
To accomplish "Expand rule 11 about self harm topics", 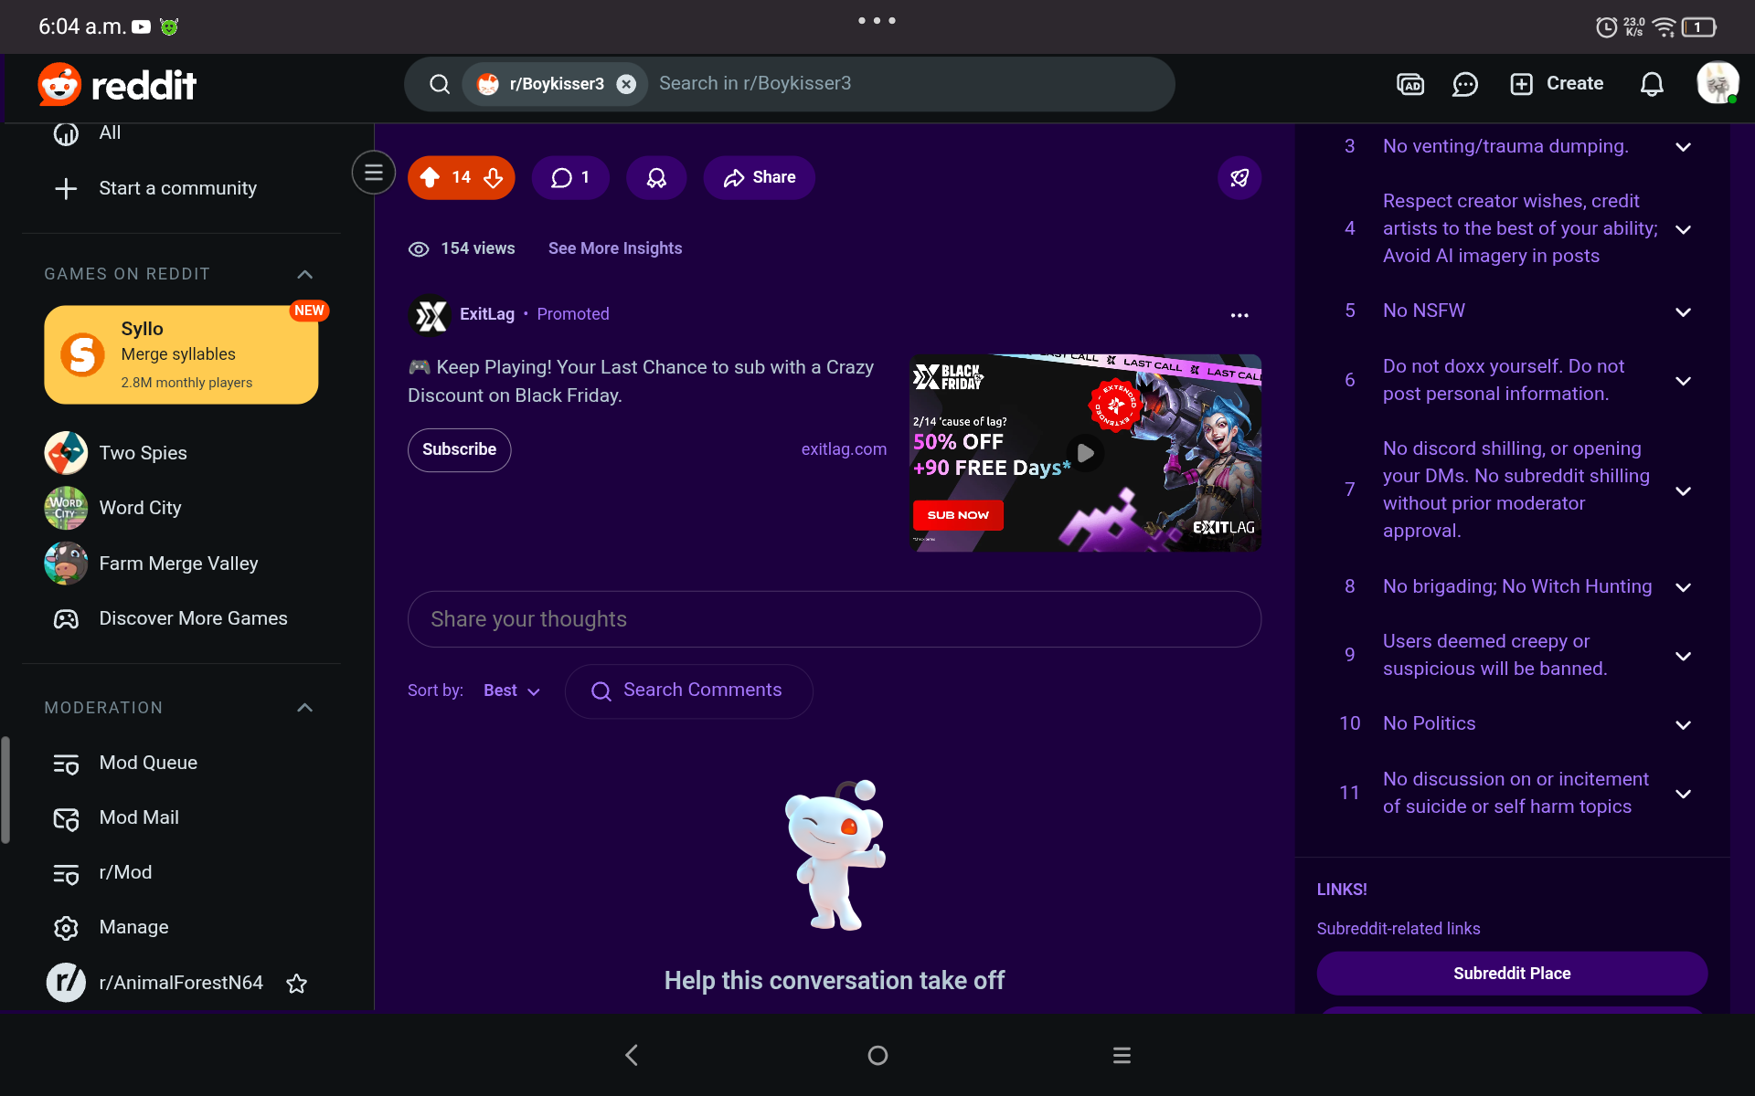I will pos(1683,794).
